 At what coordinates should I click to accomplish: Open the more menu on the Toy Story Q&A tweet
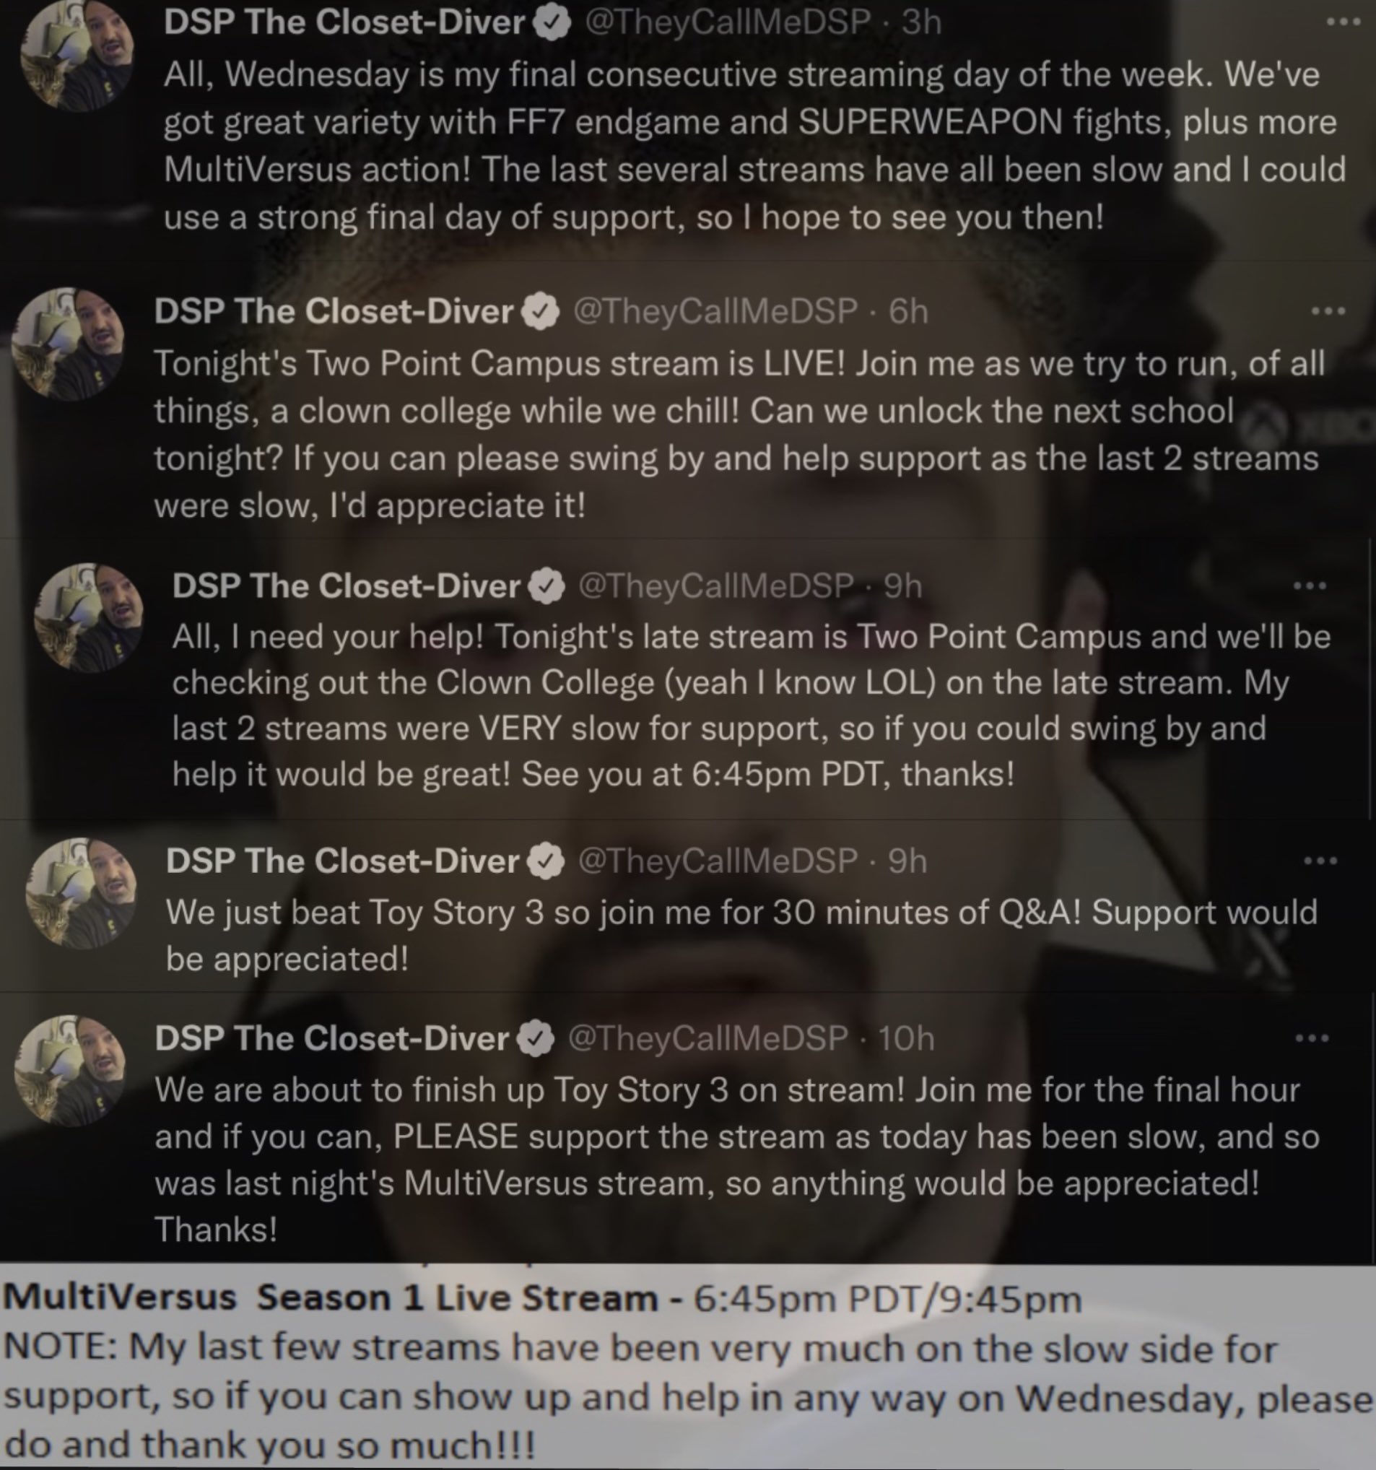(1320, 861)
